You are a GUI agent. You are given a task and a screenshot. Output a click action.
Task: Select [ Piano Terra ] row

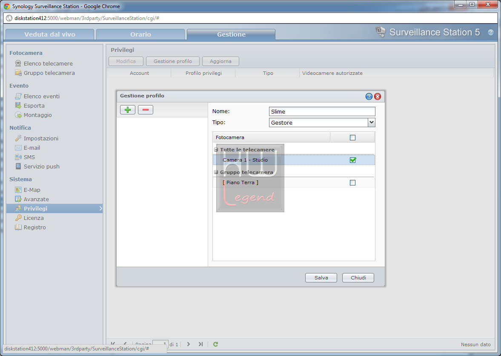pos(294,182)
